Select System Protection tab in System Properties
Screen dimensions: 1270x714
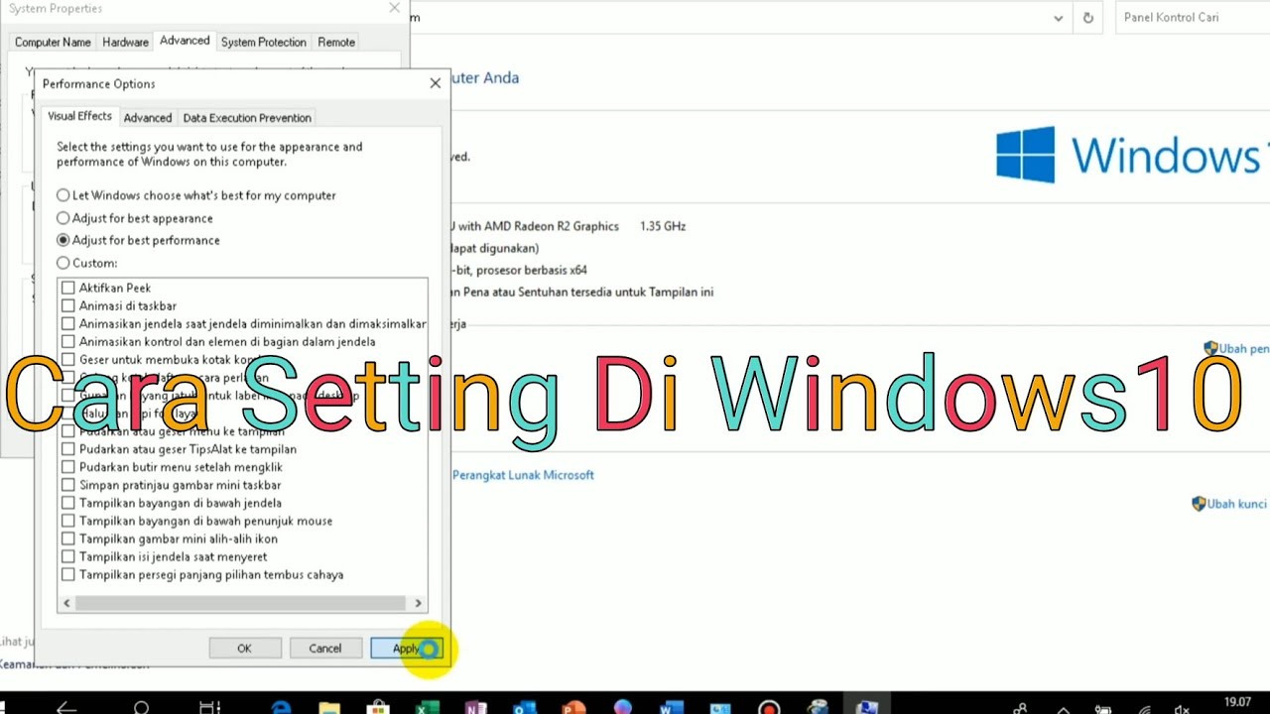point(263,42)
